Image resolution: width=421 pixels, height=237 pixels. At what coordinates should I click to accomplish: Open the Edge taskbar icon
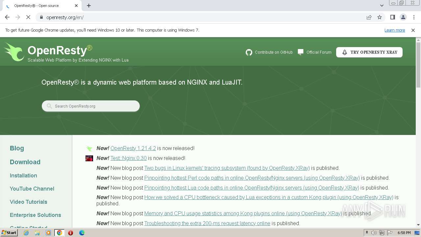click(x=82, y=233)
